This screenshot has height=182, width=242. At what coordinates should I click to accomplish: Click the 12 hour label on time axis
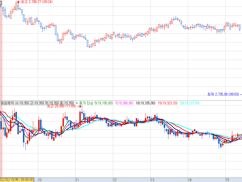[x=115, y=180]
